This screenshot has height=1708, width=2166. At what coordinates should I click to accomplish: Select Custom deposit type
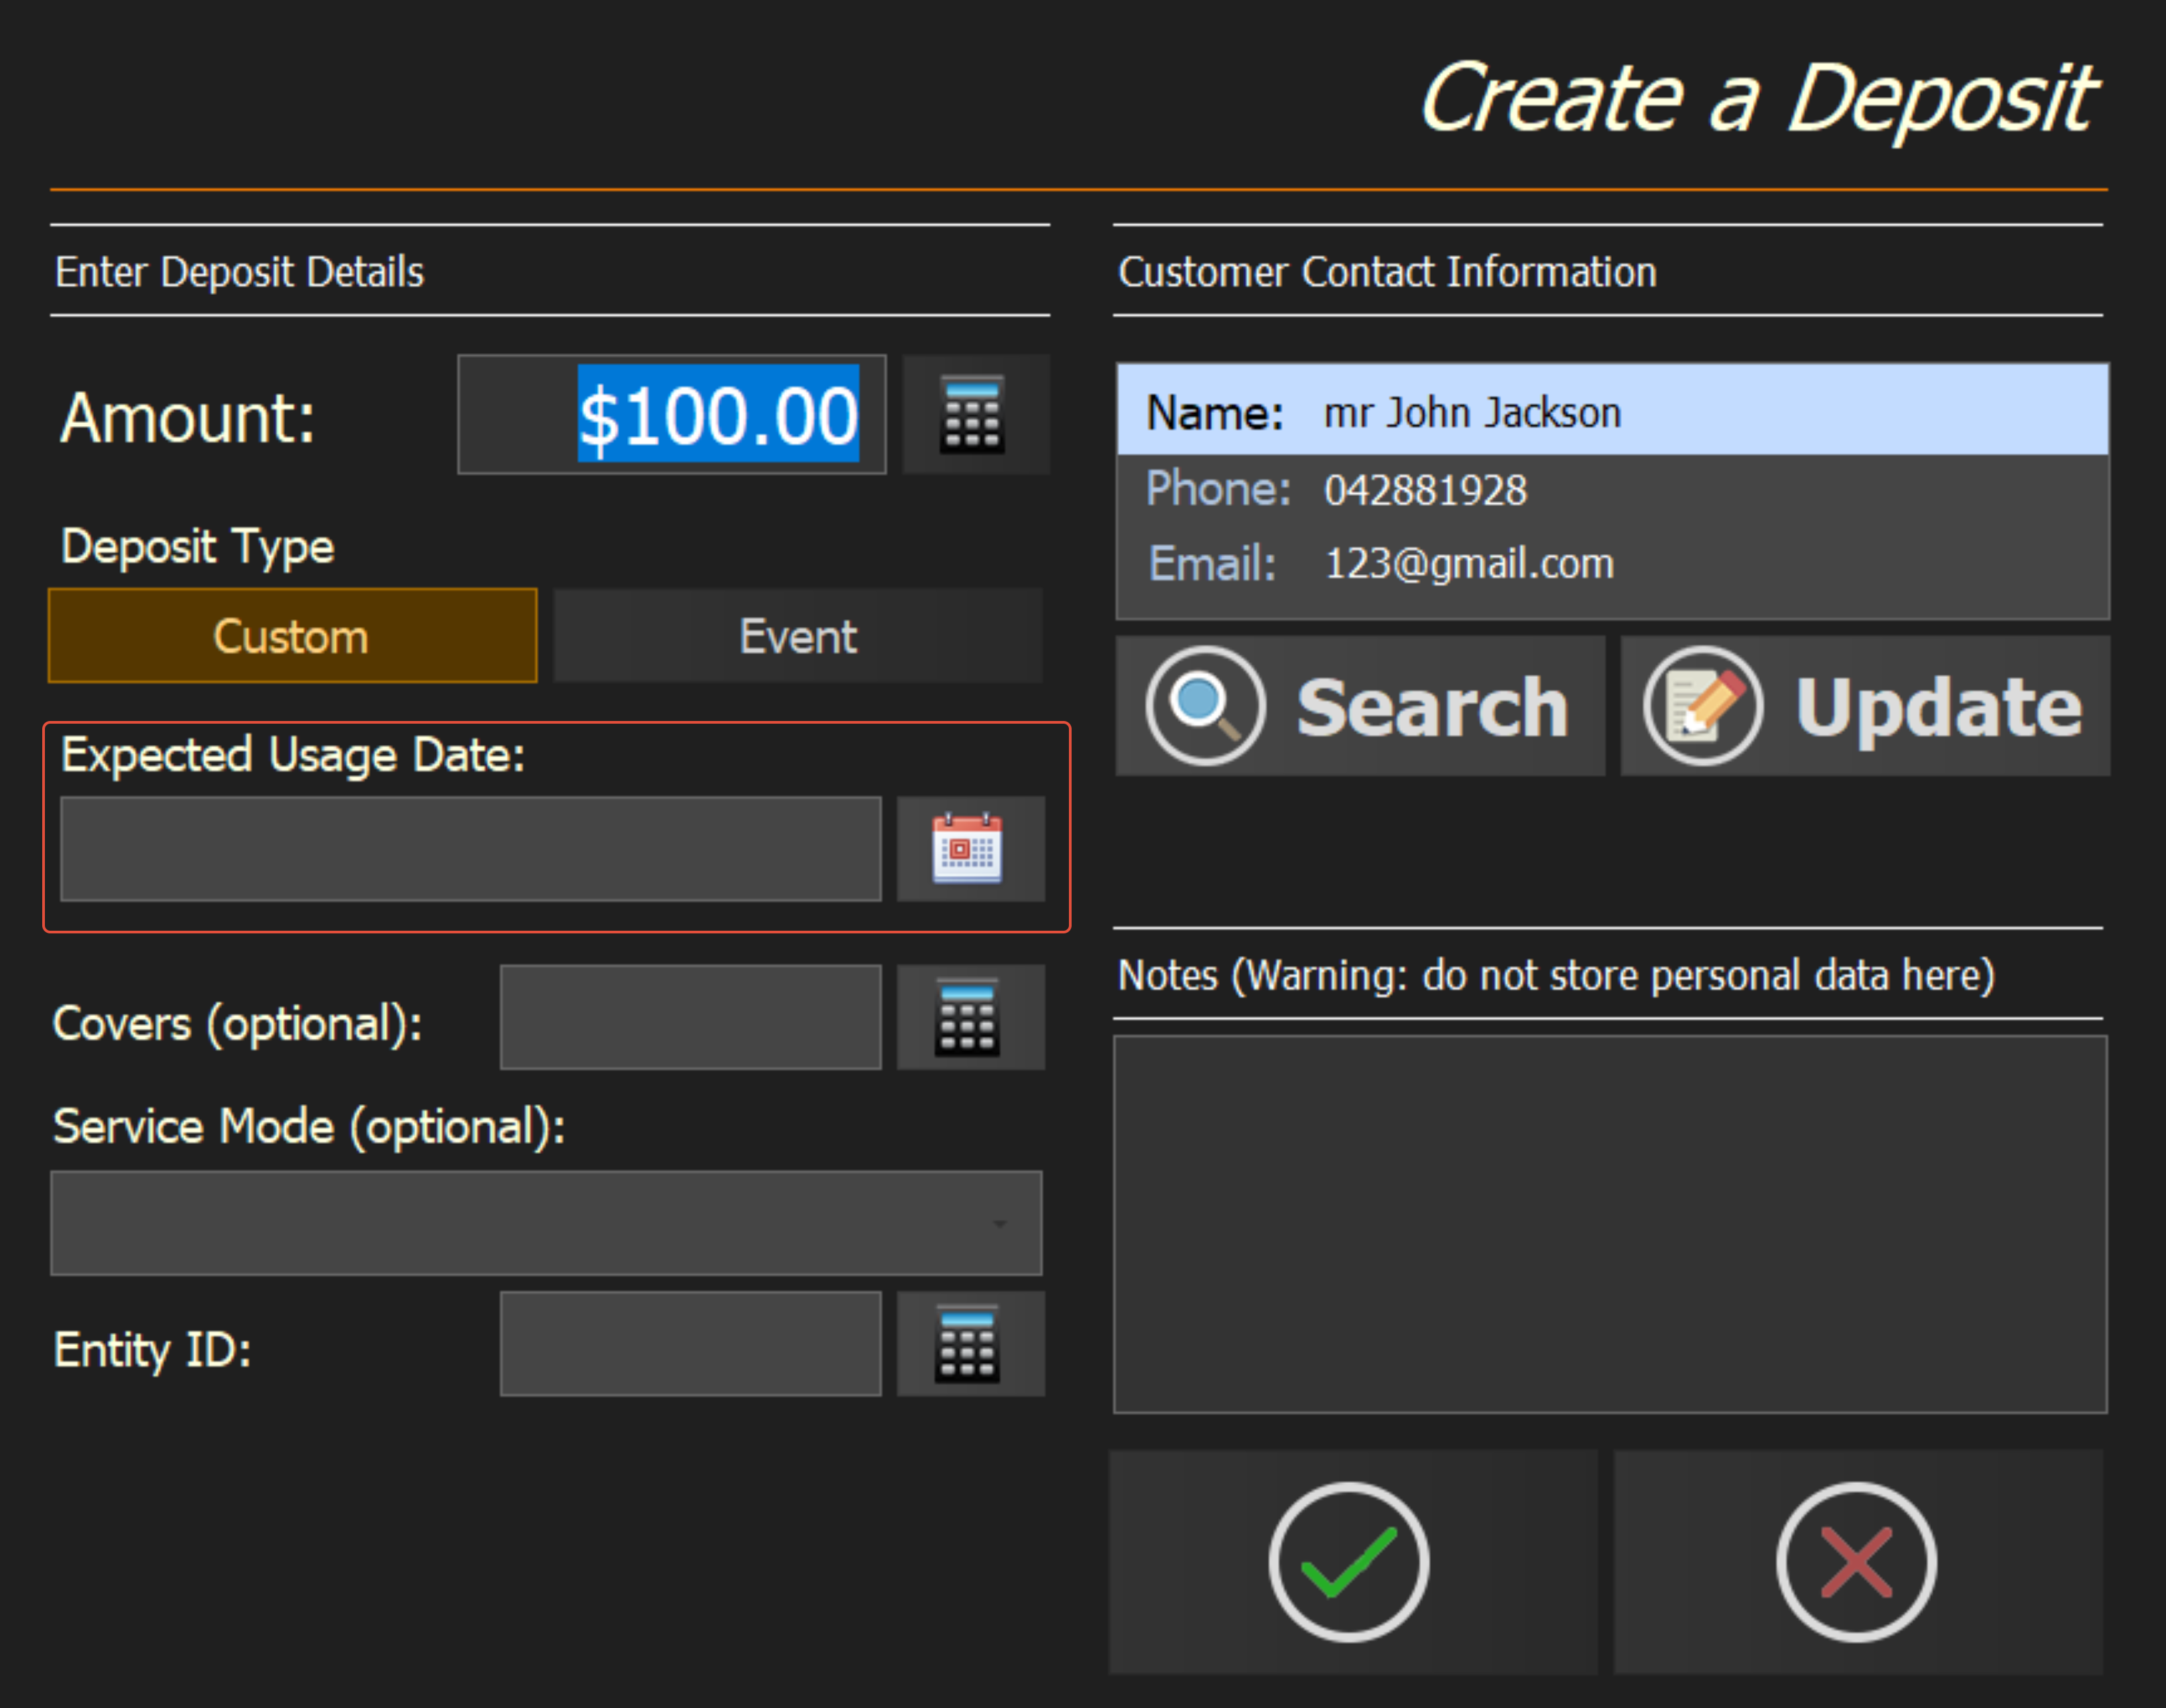(x=292, y=636)
